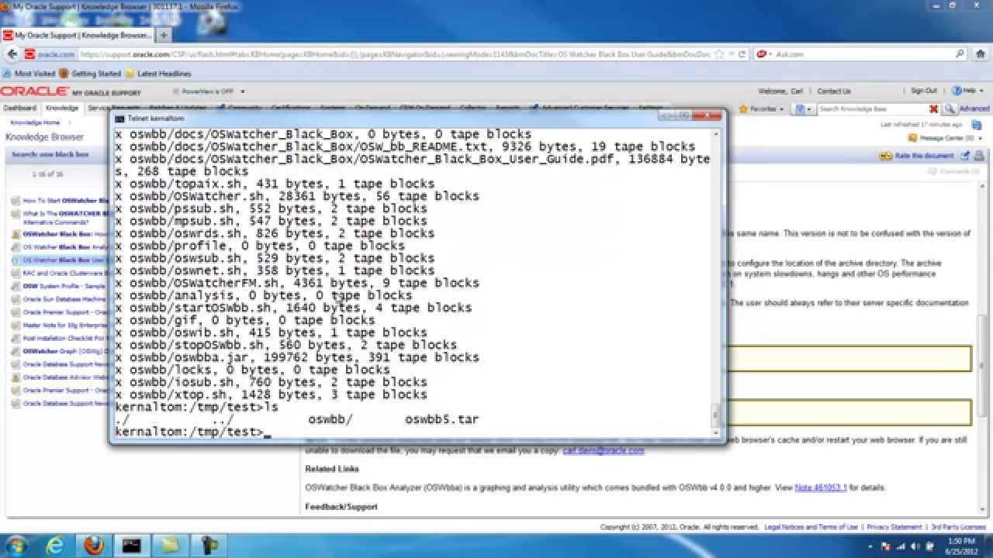Click the search magnifier in the Ask.com box

(960, 54)
